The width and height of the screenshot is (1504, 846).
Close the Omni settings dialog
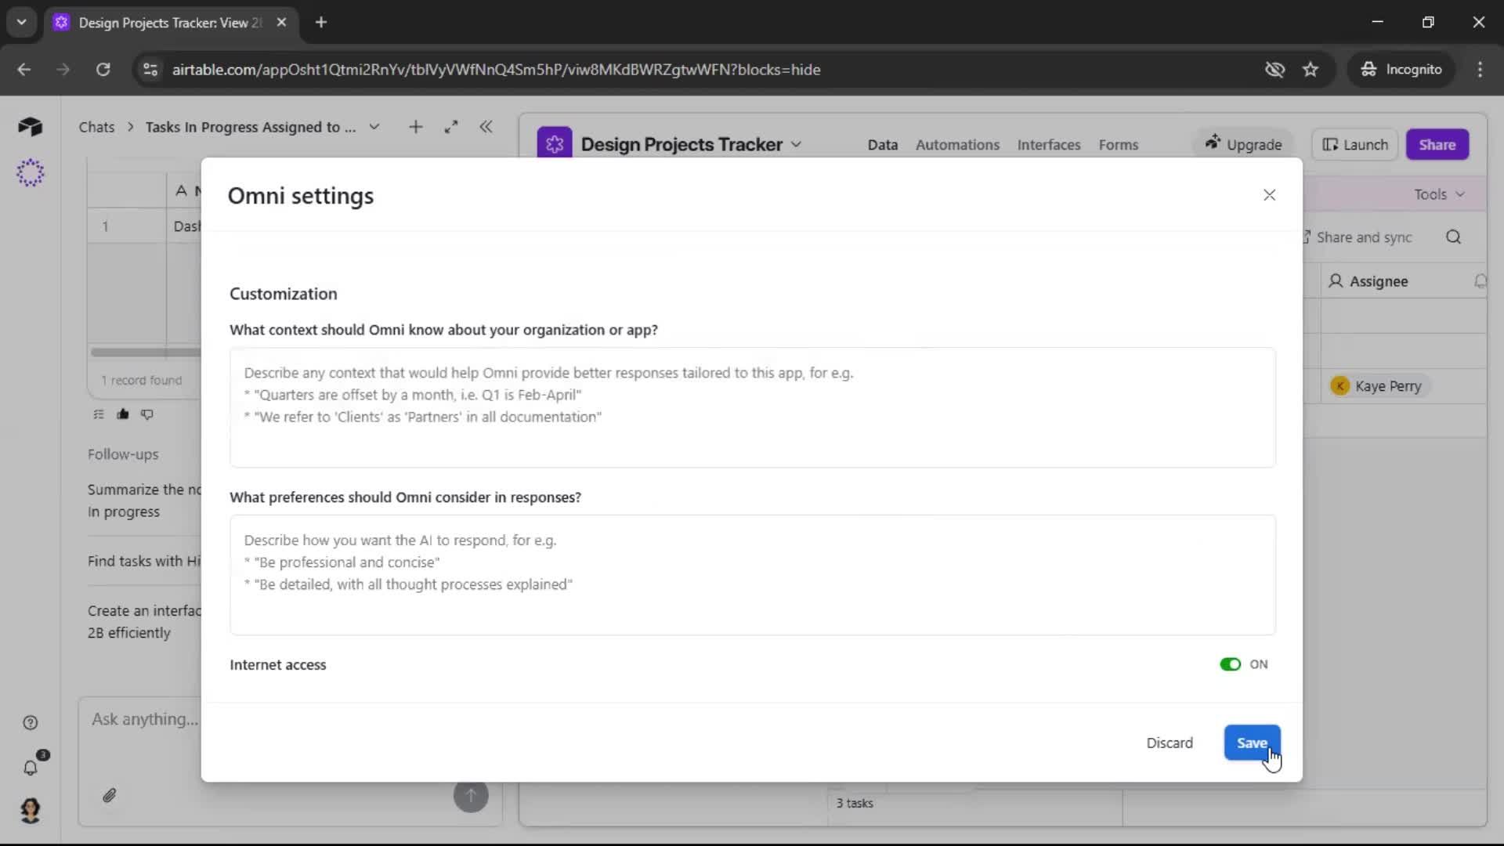(x=1269, y=195)
